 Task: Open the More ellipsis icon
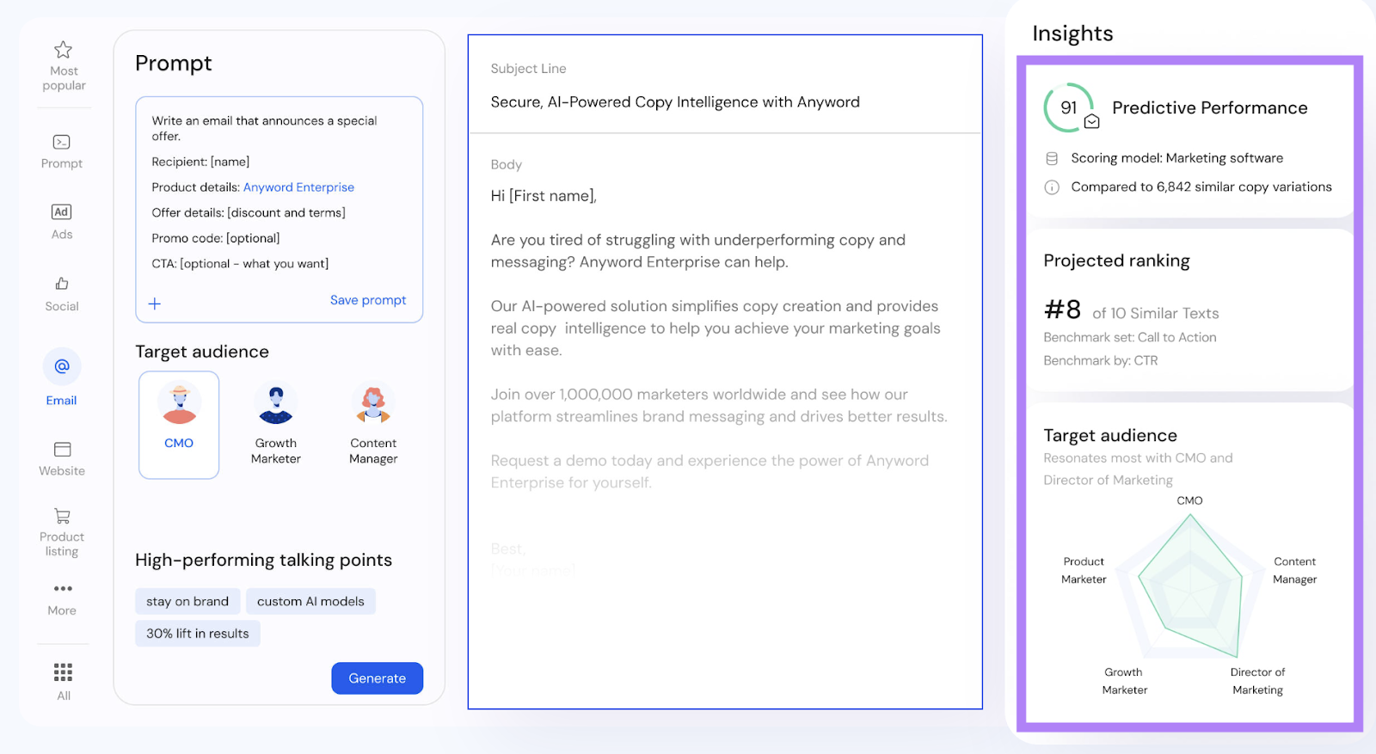(x=63, y=589)
